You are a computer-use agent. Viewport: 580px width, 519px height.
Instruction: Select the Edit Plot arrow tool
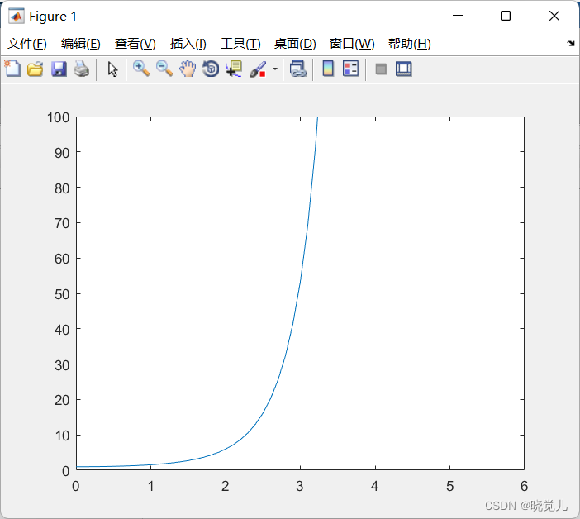click(x=113, y=69)
